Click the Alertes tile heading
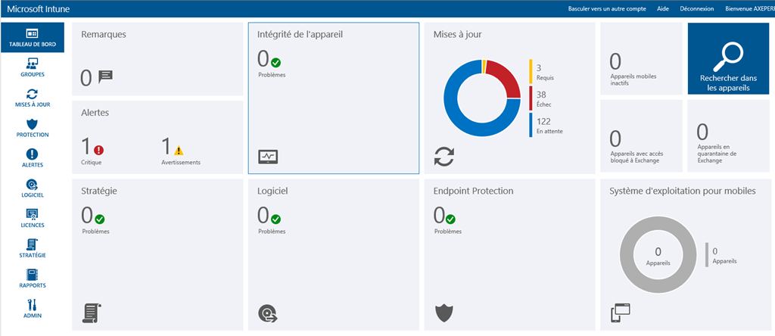 95,113
